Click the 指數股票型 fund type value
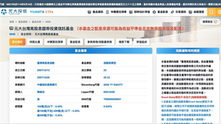 (110, 63)
